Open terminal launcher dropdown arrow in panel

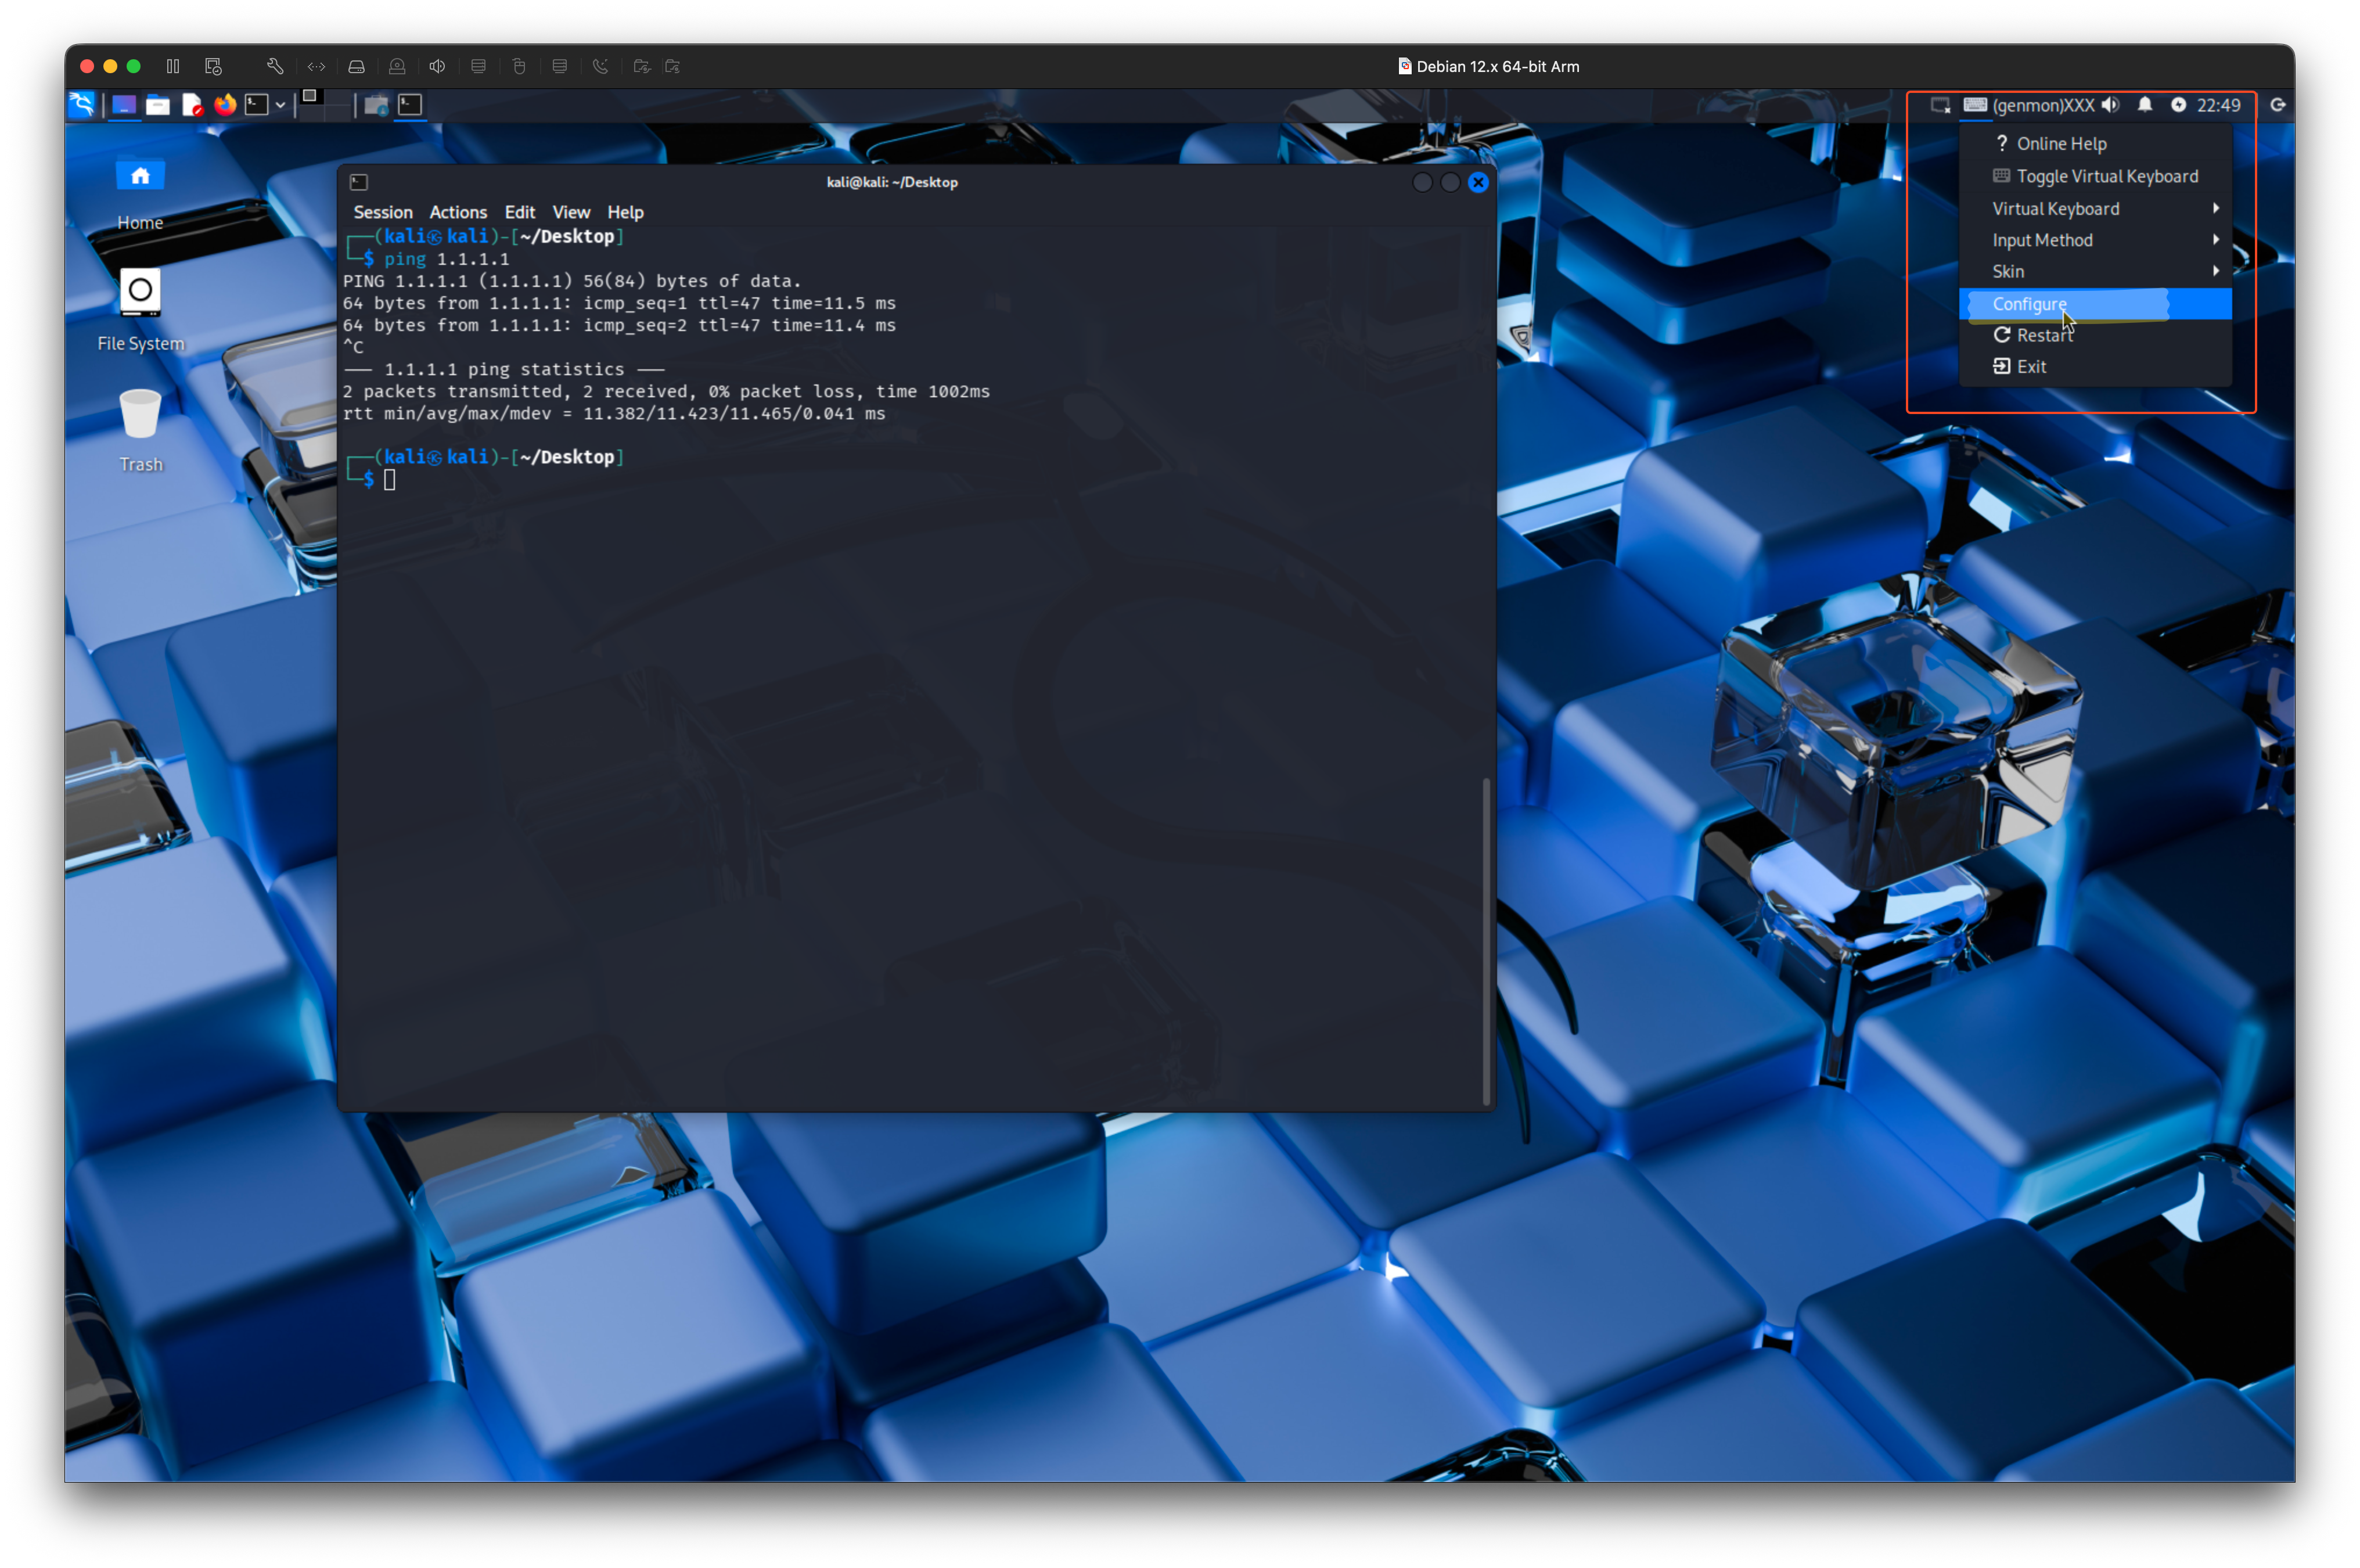(x=281, y=105)
